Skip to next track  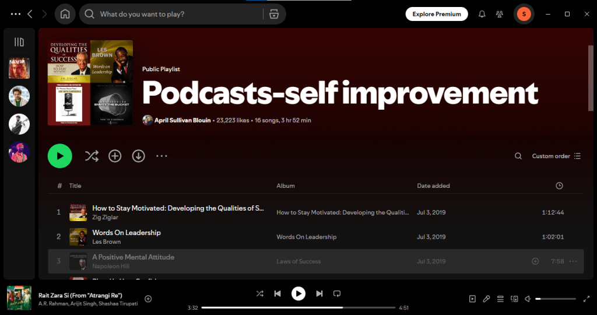[x=319, y=293]
